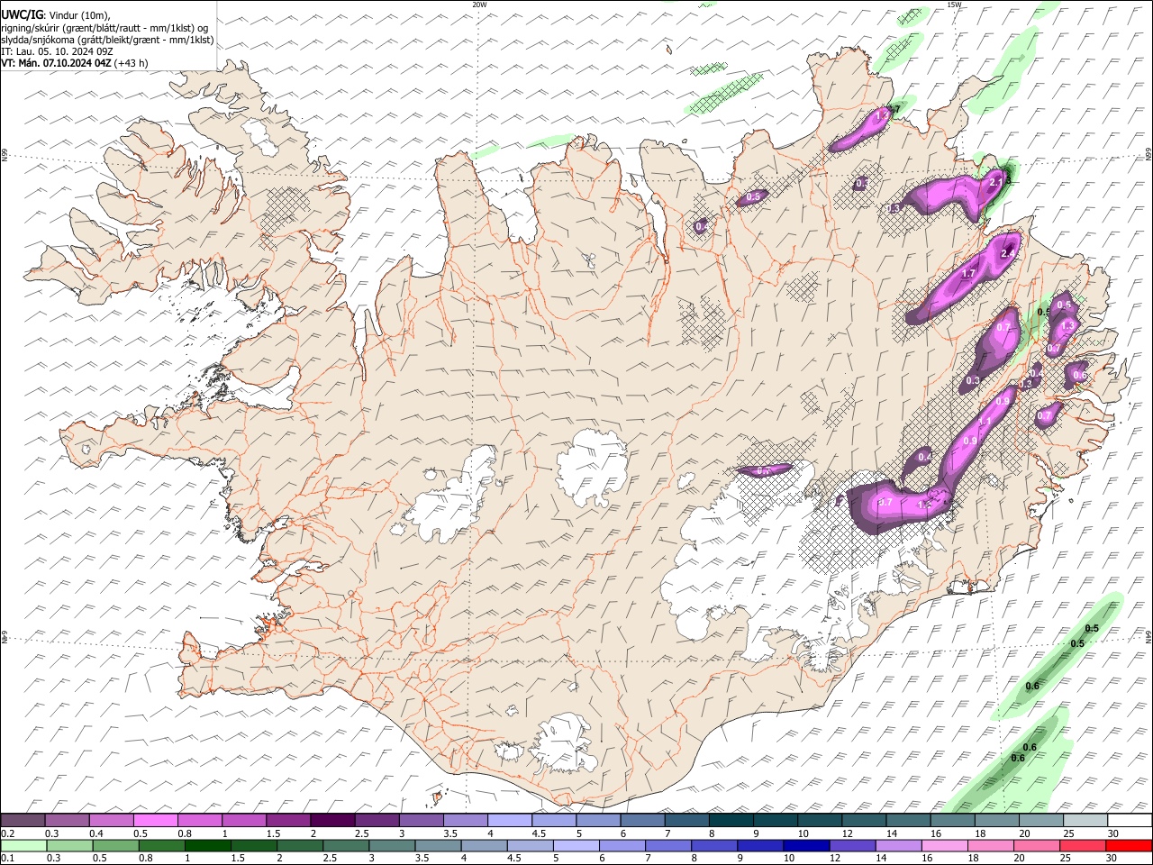The width and height of the screenshot is (1153, 865).
Task: Pick the dark purple 2 swatch in top scale
Action: point(332,821)
